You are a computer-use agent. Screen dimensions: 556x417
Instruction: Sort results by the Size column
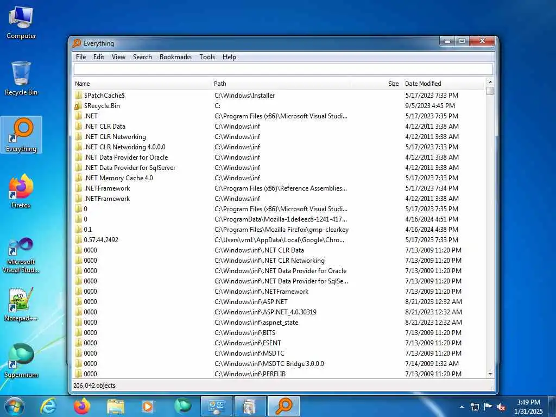pos(377,84)
